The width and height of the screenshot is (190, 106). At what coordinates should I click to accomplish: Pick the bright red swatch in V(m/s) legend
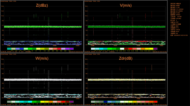coord(130,49)
